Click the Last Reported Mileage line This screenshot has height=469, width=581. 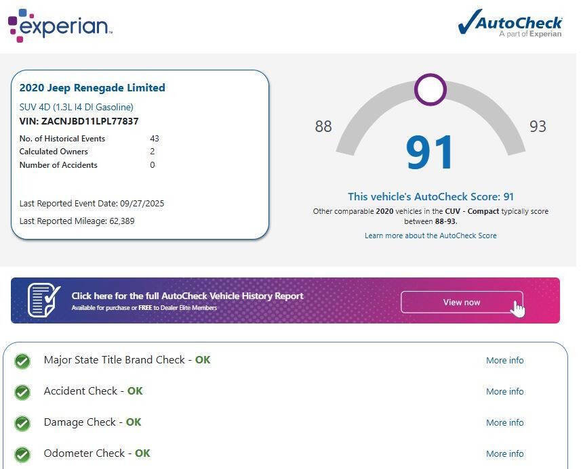77,221
